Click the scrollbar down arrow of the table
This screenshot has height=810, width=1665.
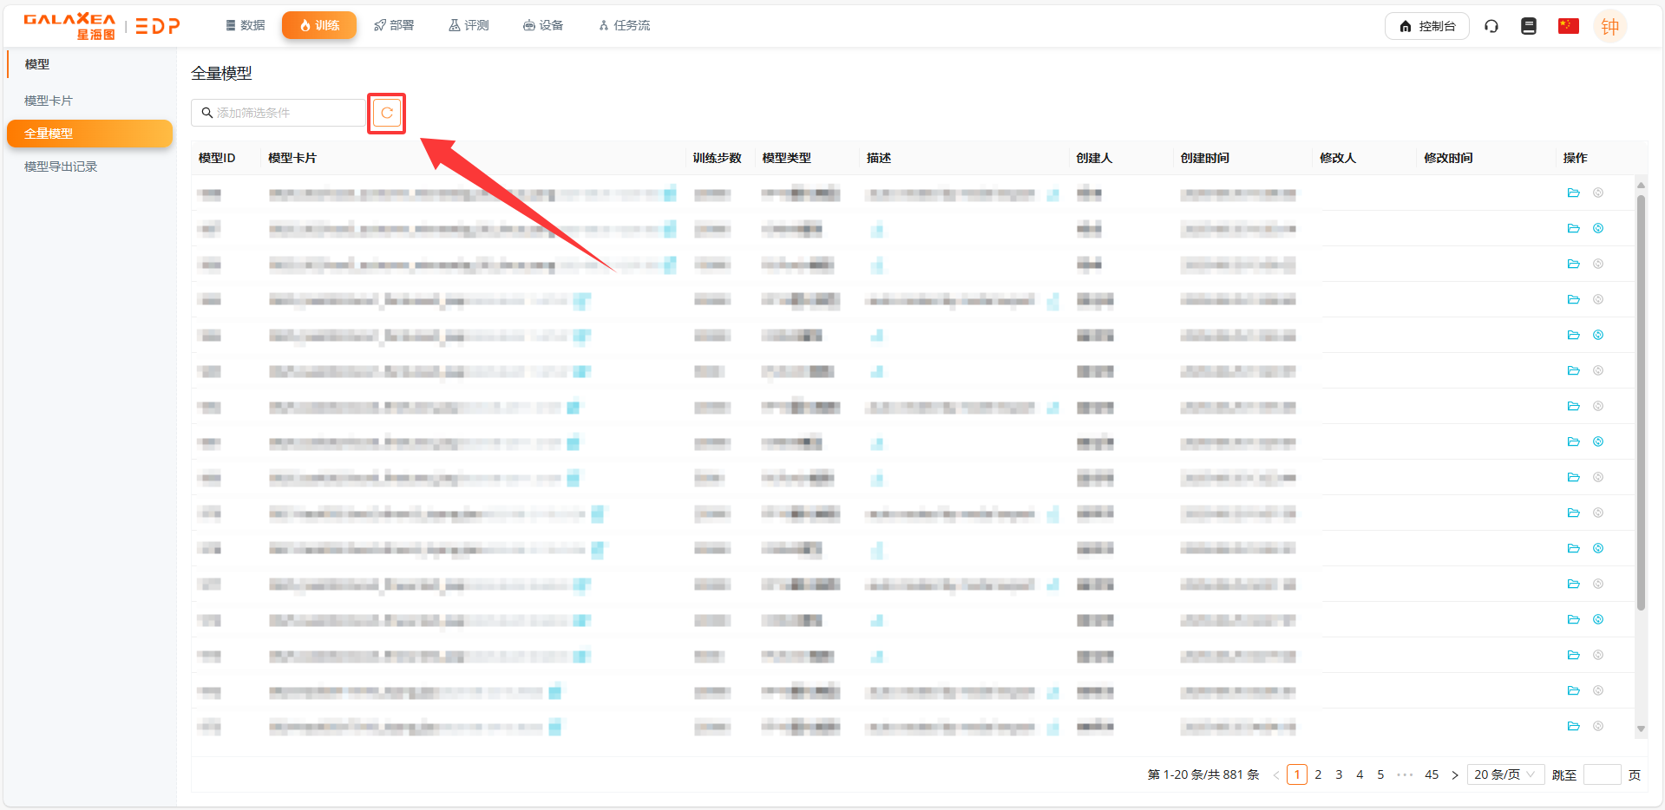coord(1640,728)
